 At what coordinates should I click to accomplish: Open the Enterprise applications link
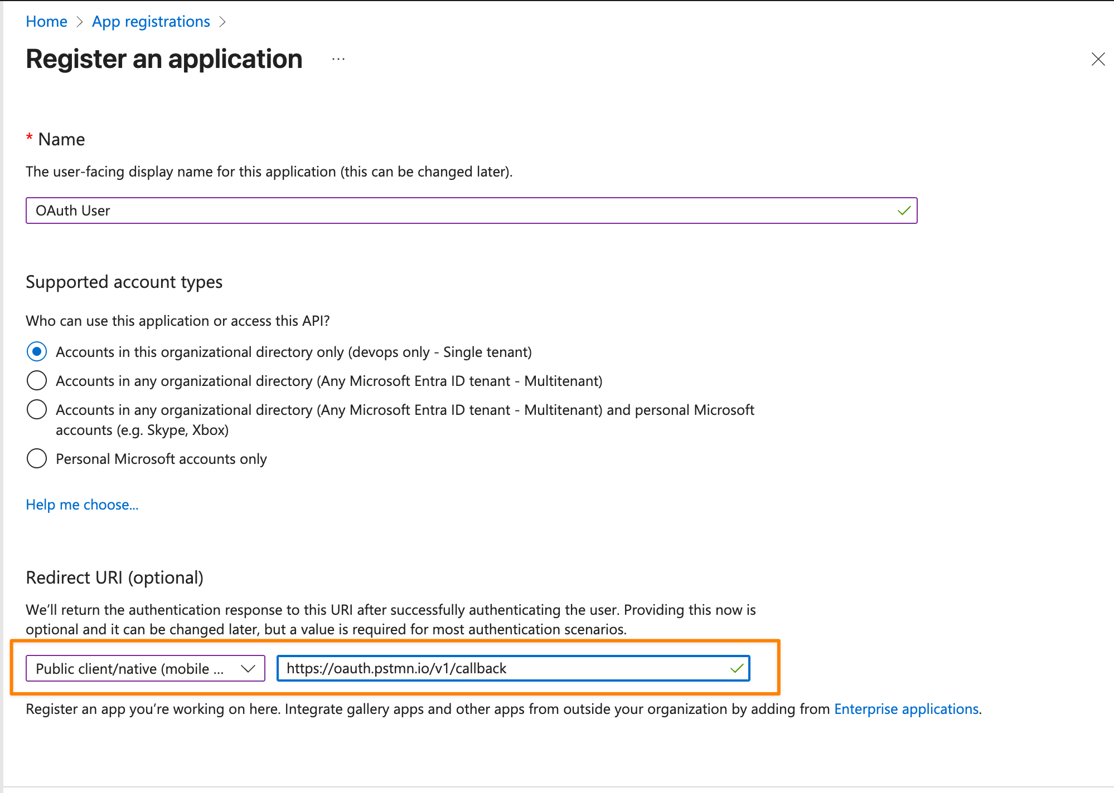pyautogui.click(x=907, y=709)
